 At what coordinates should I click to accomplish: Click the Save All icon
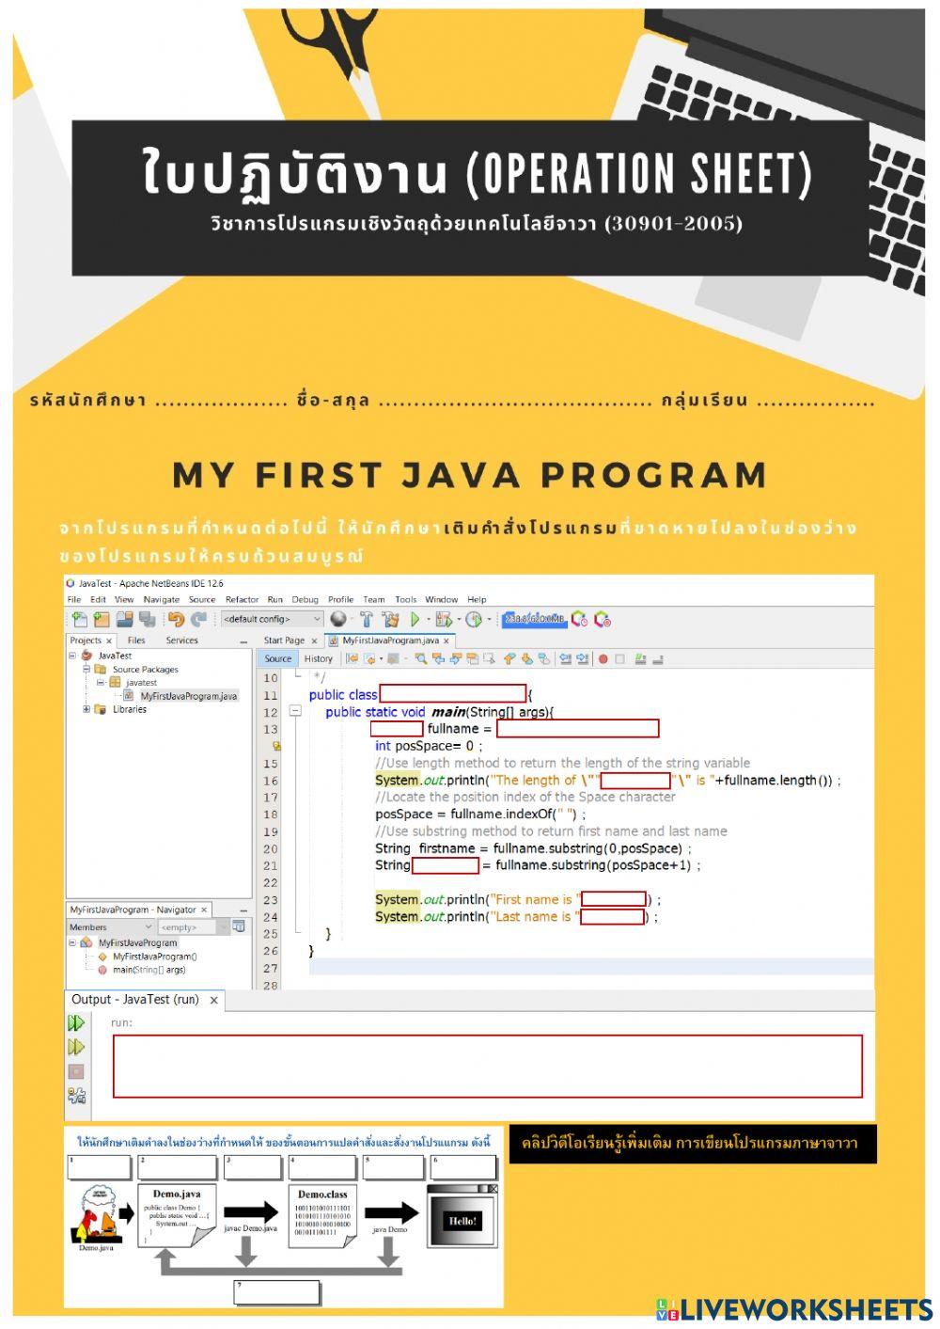pyautogui.click(x=125, y=619)
